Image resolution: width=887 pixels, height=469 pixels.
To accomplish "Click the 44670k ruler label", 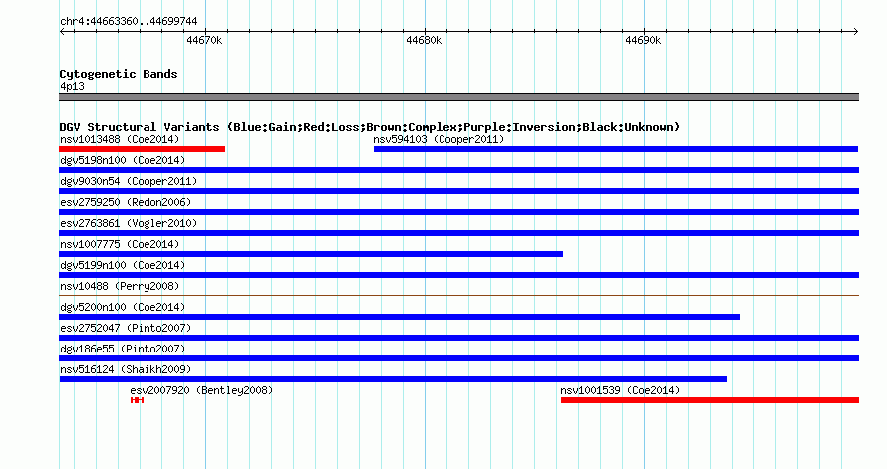I will coord(204,40).
